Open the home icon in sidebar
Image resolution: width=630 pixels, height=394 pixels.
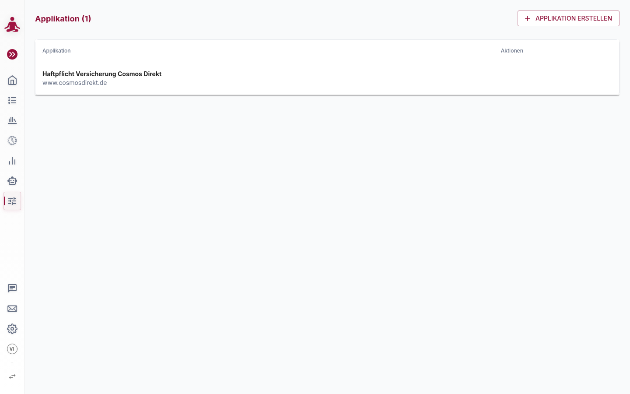point(12,80)
